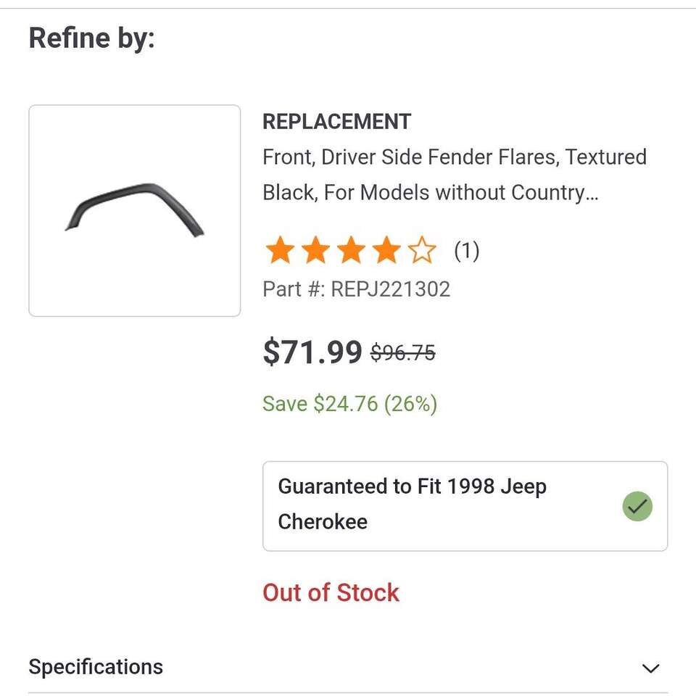Click the star rating to view reviews

(351, 249)
